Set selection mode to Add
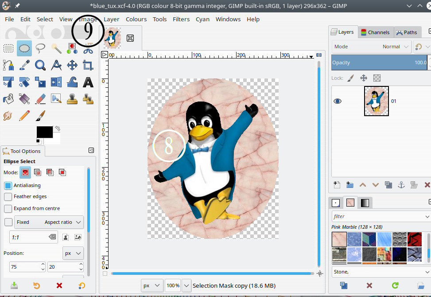Image resolution: width=431 pixels, height=297 pixels. coord(38,172)
